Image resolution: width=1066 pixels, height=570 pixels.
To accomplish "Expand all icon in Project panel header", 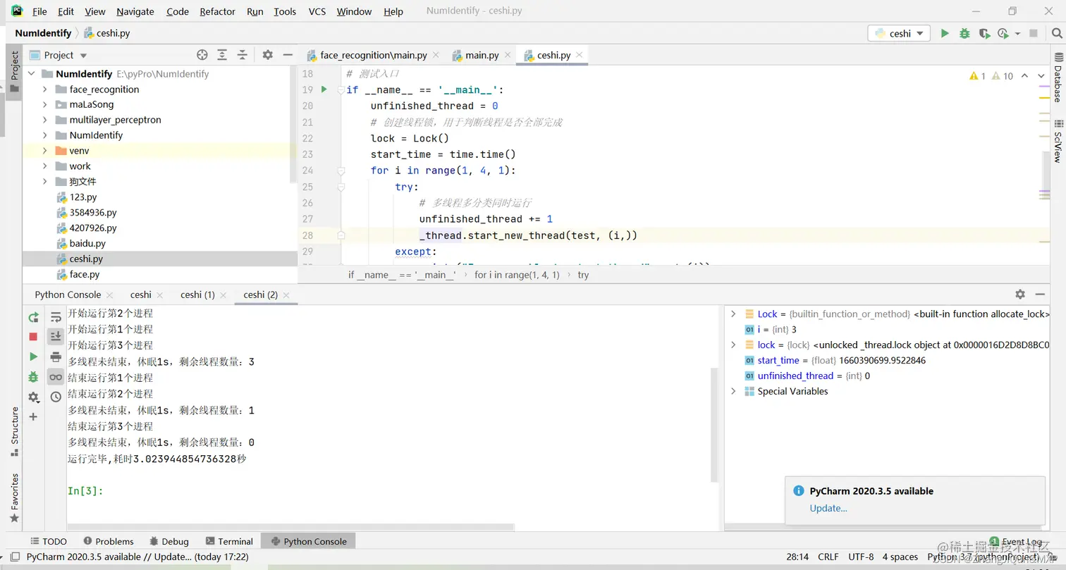I will point(222,55).
